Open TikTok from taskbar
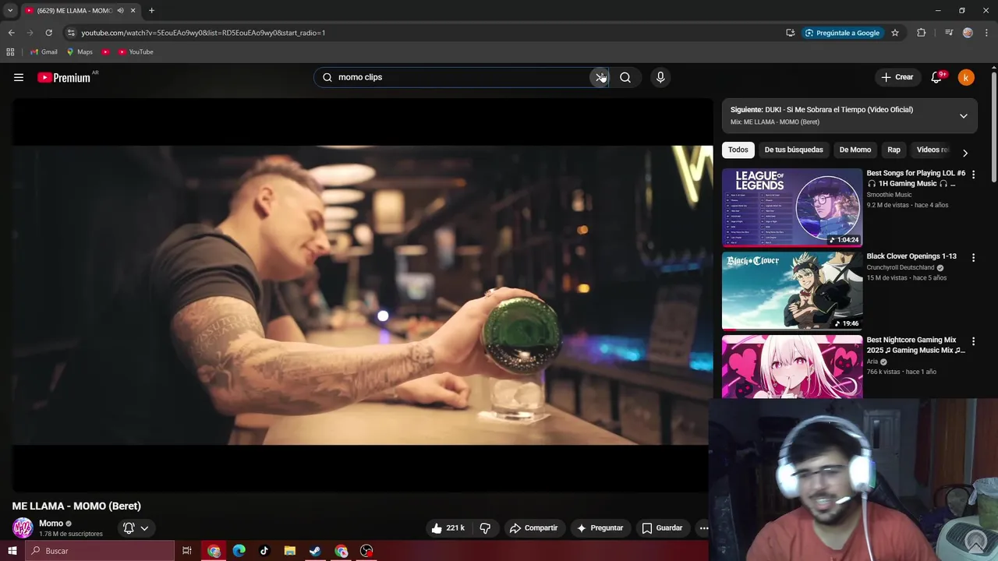 point(264,551)
